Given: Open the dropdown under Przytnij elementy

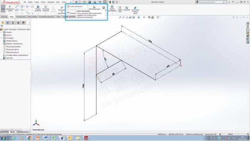Looking at the screenshot, I should coord(38,14).
